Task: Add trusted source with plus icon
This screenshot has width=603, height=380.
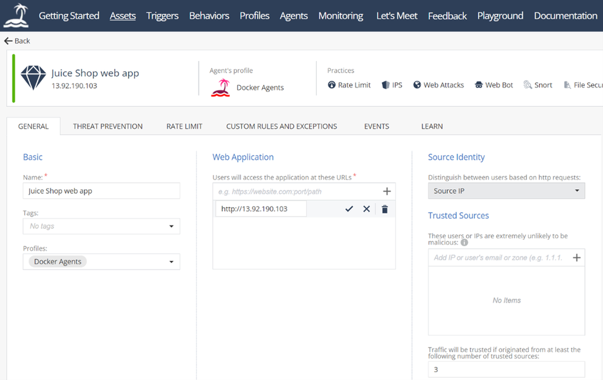Action: [576, 258]
